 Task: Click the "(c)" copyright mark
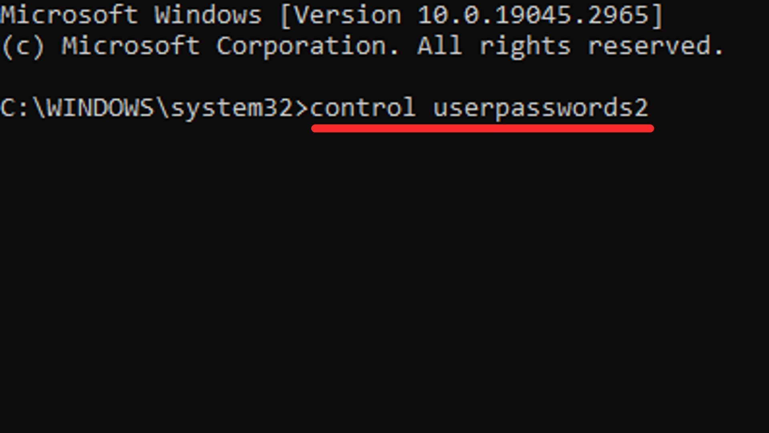(x=22, y=46)
